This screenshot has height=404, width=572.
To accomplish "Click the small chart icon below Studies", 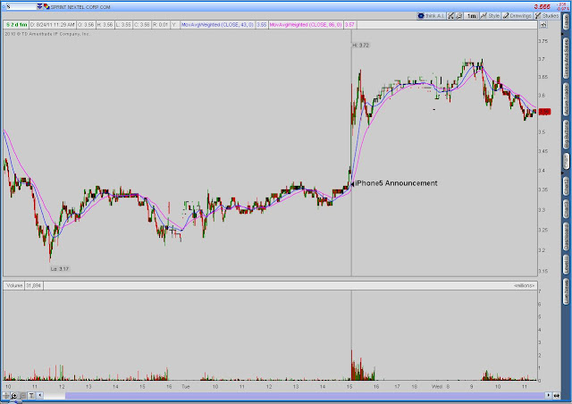I will click(543, 24).
